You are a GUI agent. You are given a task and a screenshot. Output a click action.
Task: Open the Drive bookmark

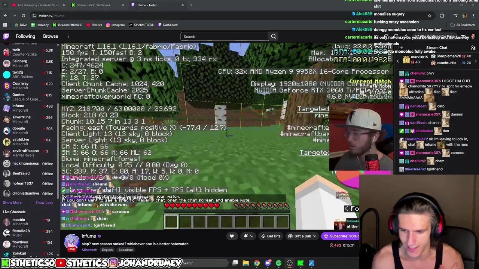click(21, 25)
